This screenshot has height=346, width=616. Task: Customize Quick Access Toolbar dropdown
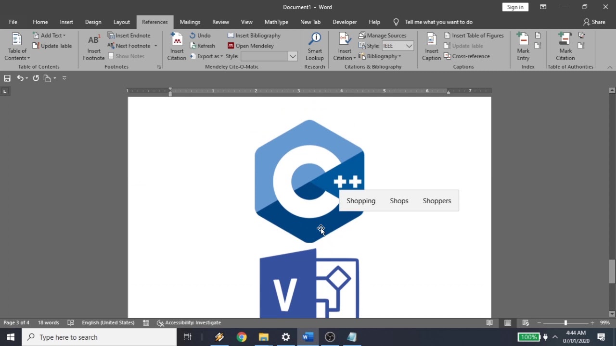point(64,78)
